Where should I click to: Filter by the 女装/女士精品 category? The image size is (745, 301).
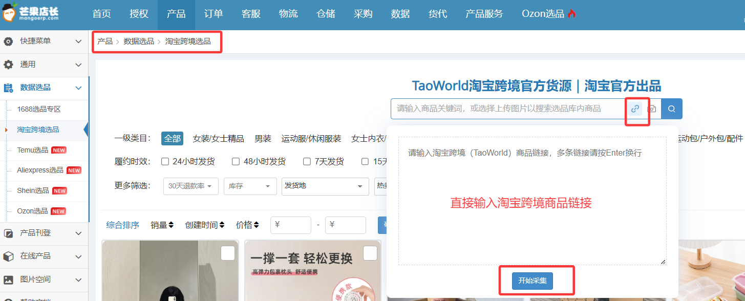click(x=219, y=138)
